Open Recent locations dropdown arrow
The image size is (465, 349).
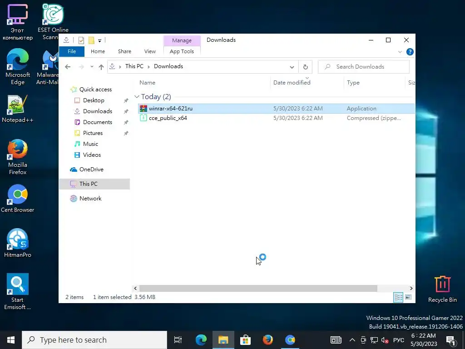click(92, 67)
